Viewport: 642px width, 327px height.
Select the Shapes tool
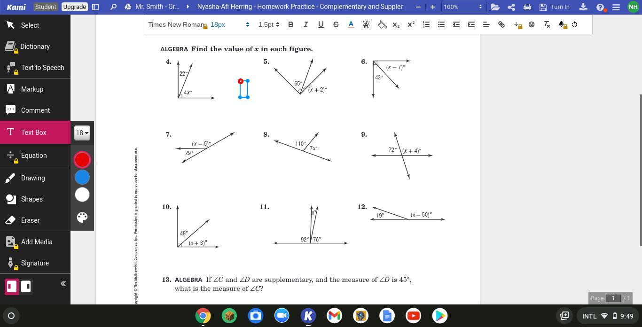(x=35, y=199)
